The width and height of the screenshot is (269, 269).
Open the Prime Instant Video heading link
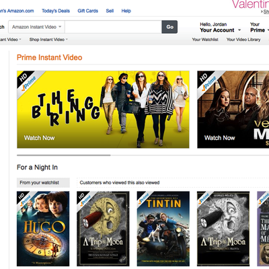pyautogui.click(x=50, y=57)
